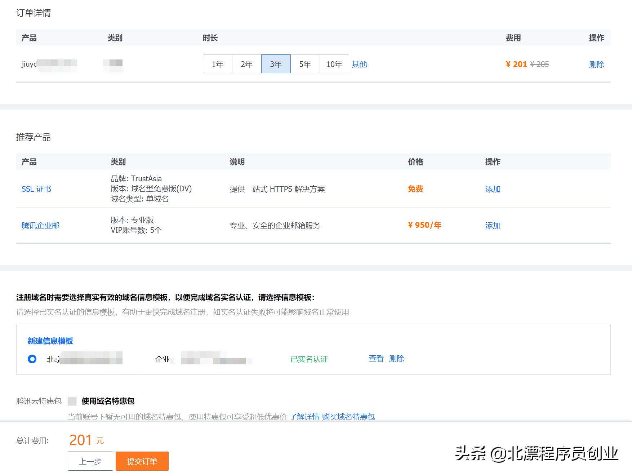Submit the order via 提交订单
632x475 pixels.
[142, 461]
